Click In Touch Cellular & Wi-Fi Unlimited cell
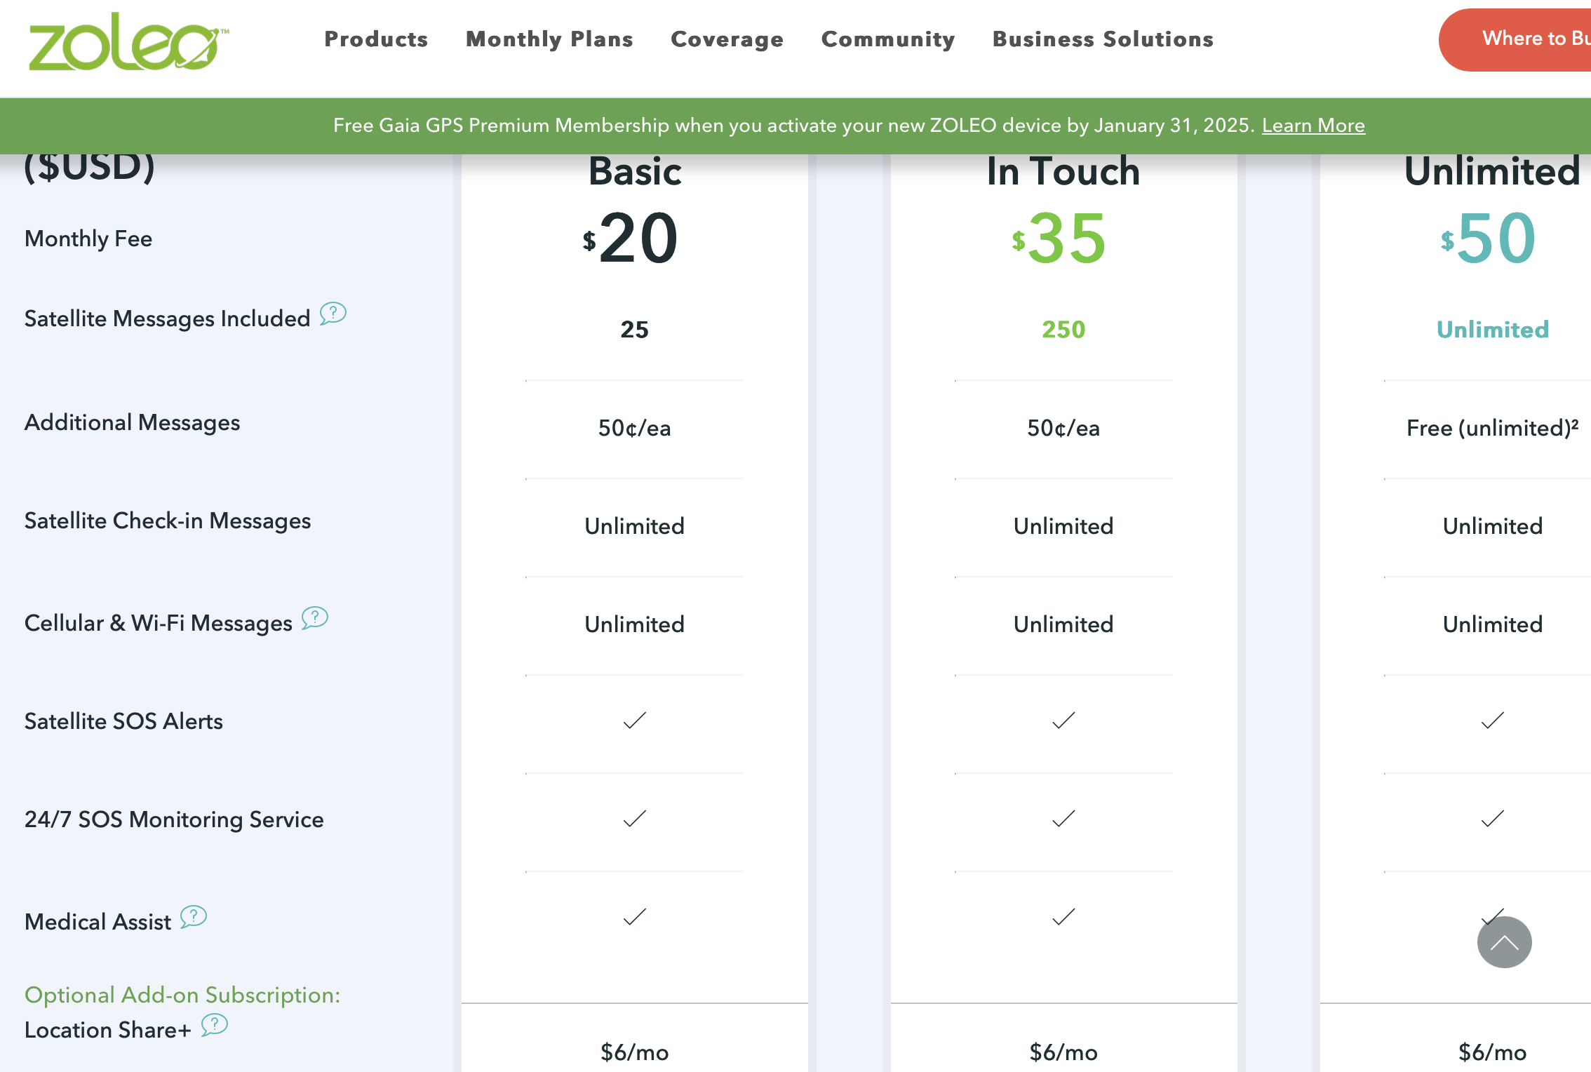The image size is (1591, 1072). coord(1063,624)
